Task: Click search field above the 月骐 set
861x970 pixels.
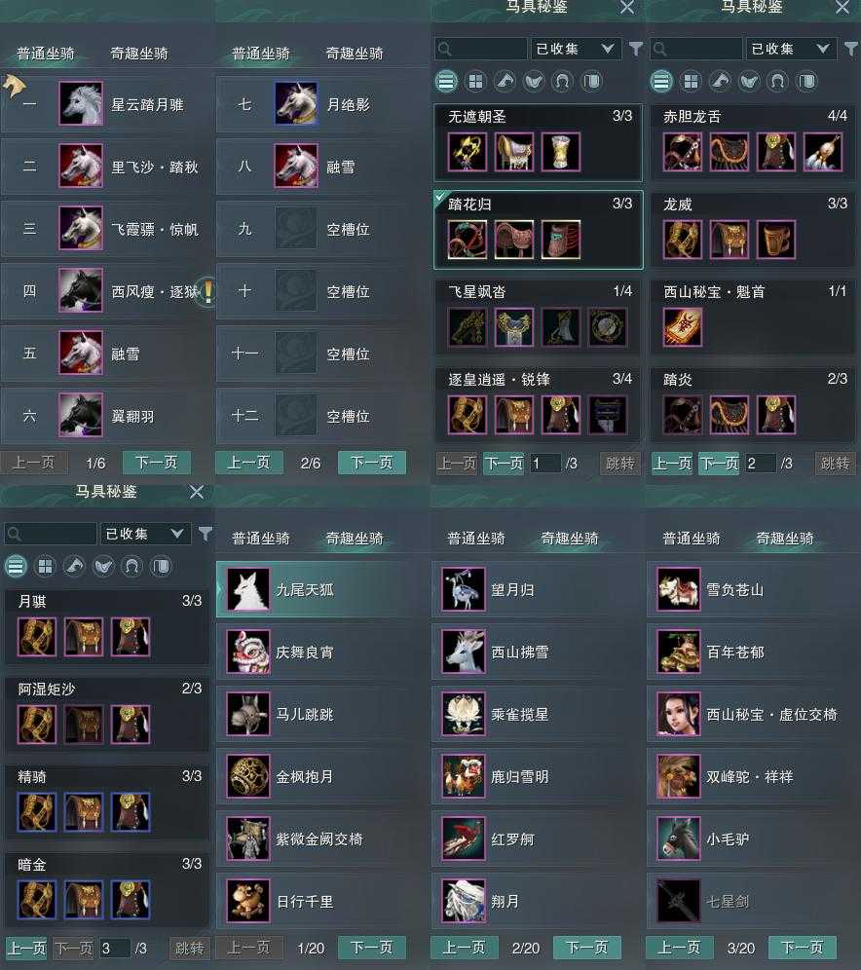Action: pos(51,534)
